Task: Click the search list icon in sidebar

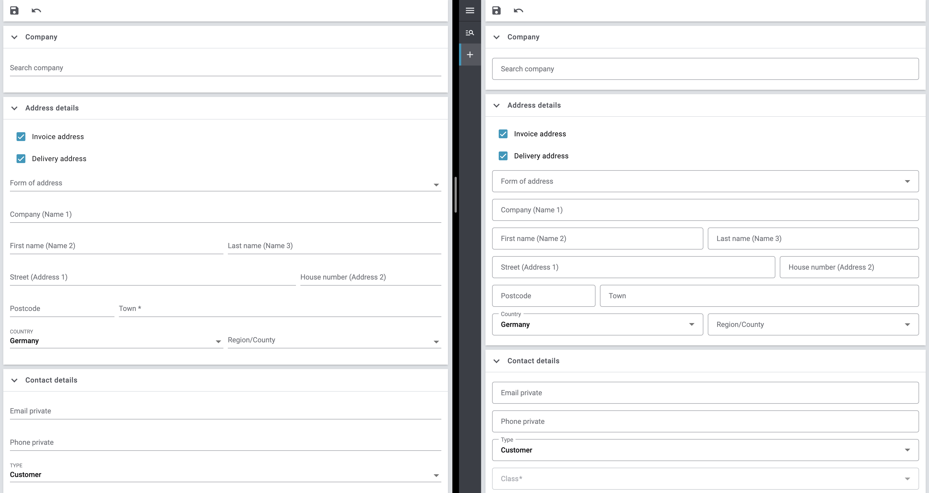Action: tap(469, 33)
